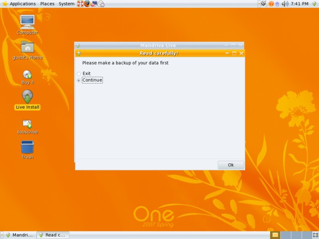Viewport: 319px width, 239px height.
Task: Click the remote desktop launcher in the panel
Action: 94,3
